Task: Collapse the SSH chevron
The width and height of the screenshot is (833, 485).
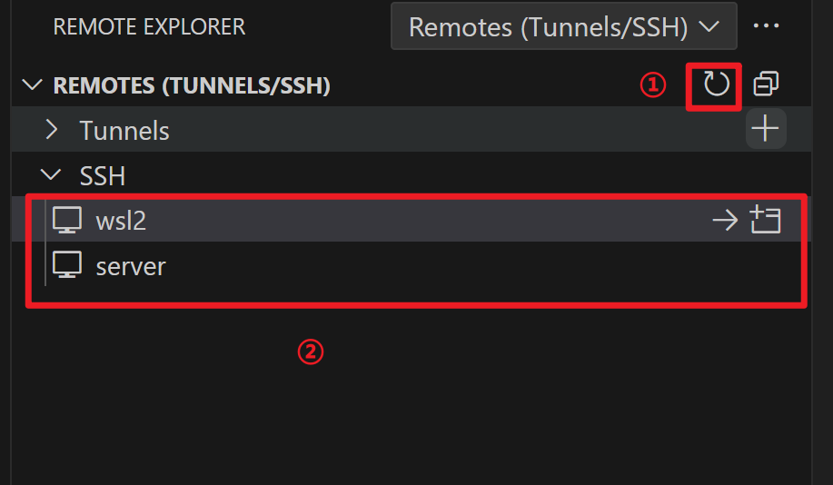Action: [51, 174]
